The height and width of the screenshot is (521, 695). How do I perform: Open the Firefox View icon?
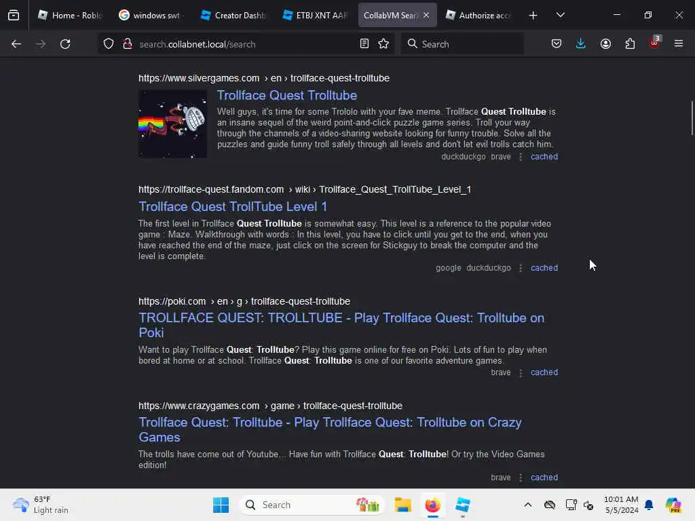point(14,16)
